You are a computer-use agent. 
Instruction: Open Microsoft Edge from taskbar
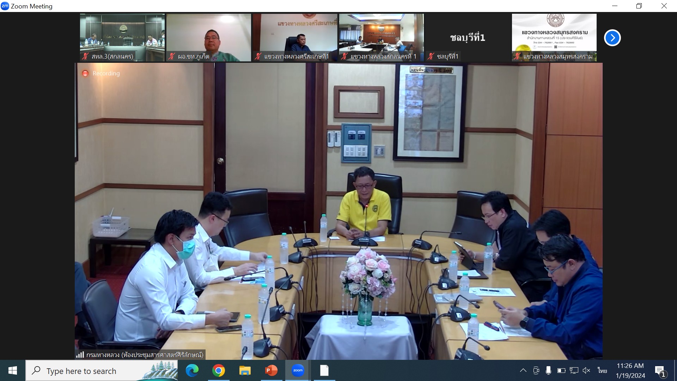pyautogui.click(x=192, y=370)
